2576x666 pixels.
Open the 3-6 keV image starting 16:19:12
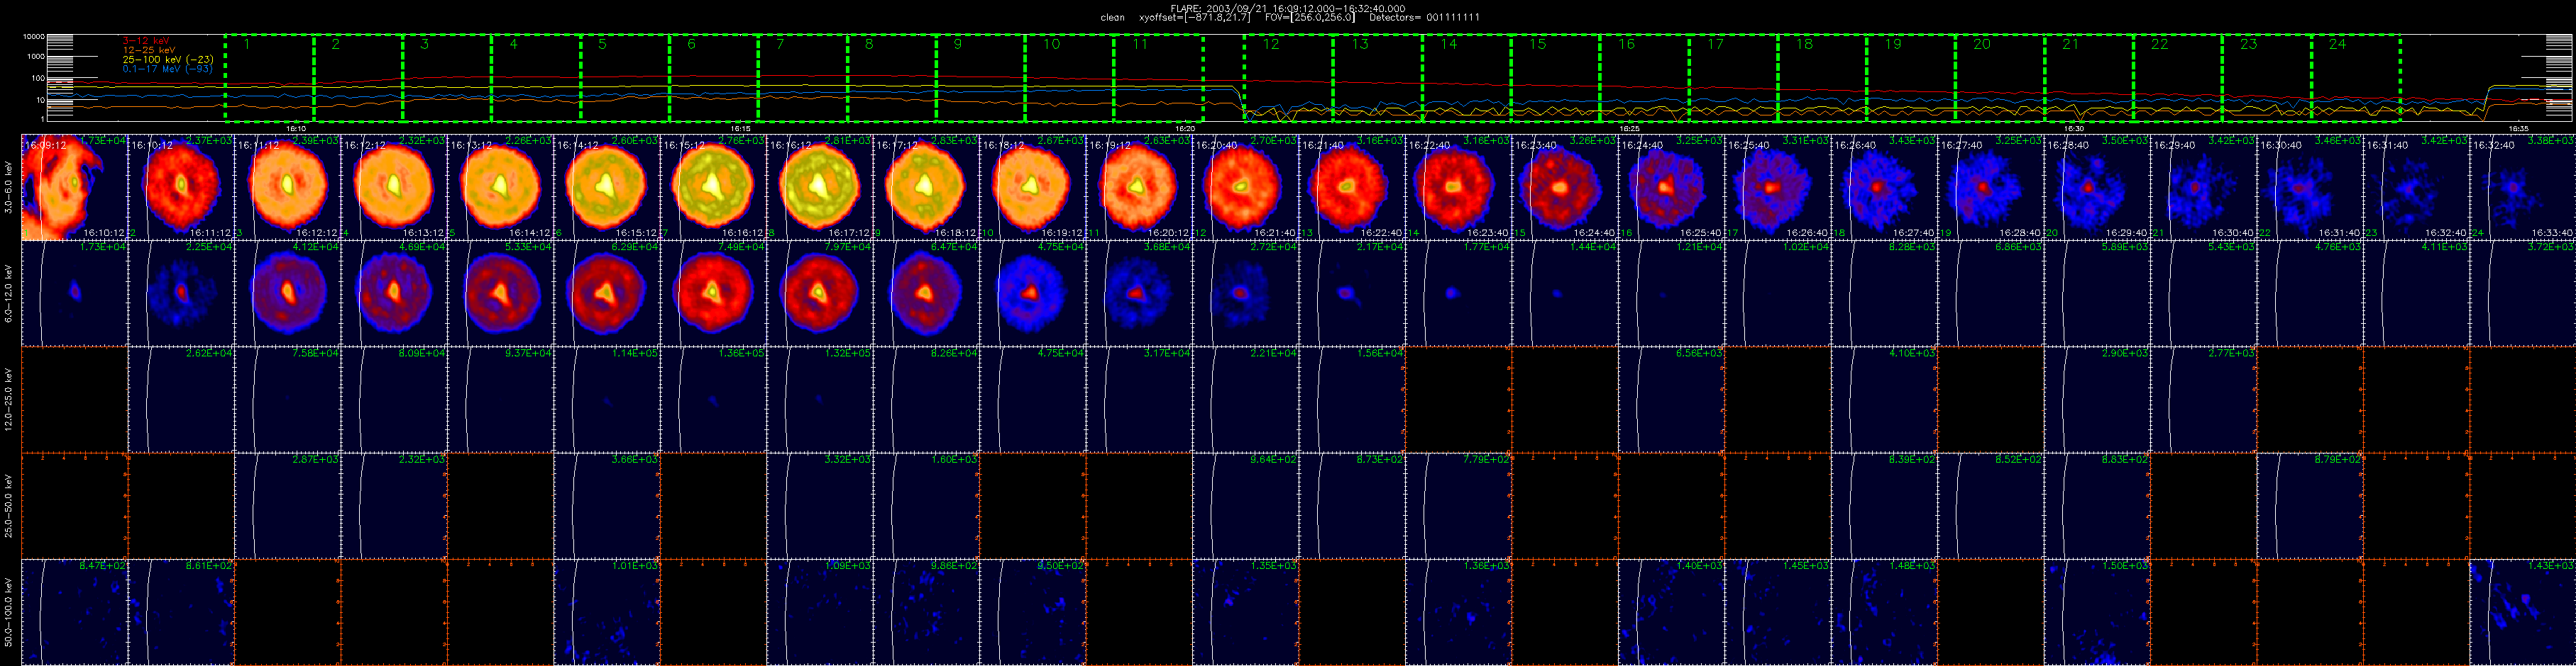[x=1140, y=188]
